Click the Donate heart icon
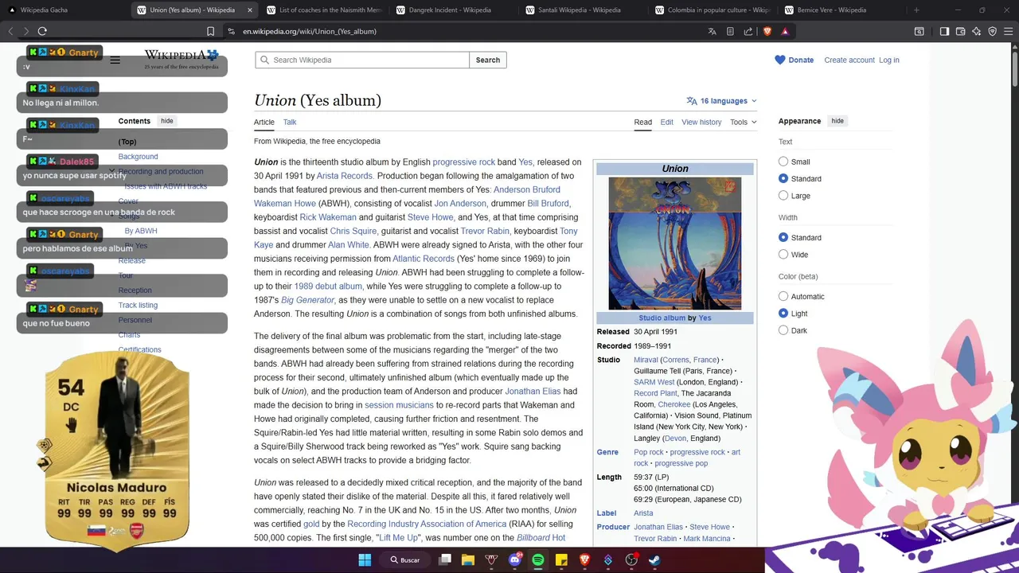Image resolution: width=1019 pixels, height=573 pixels. click(780, 60)
